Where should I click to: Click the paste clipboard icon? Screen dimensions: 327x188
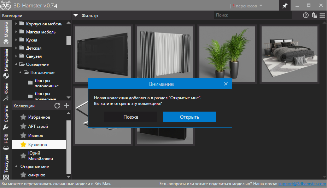(x=314, y=15)
